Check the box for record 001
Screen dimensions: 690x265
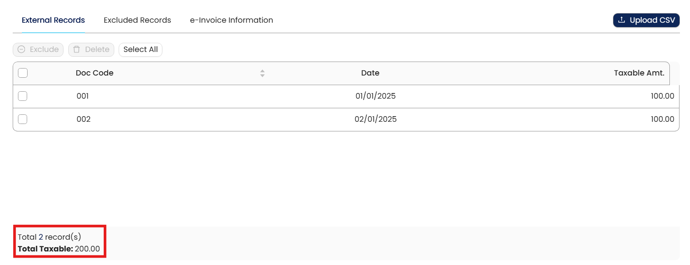(x=23, y=96)
